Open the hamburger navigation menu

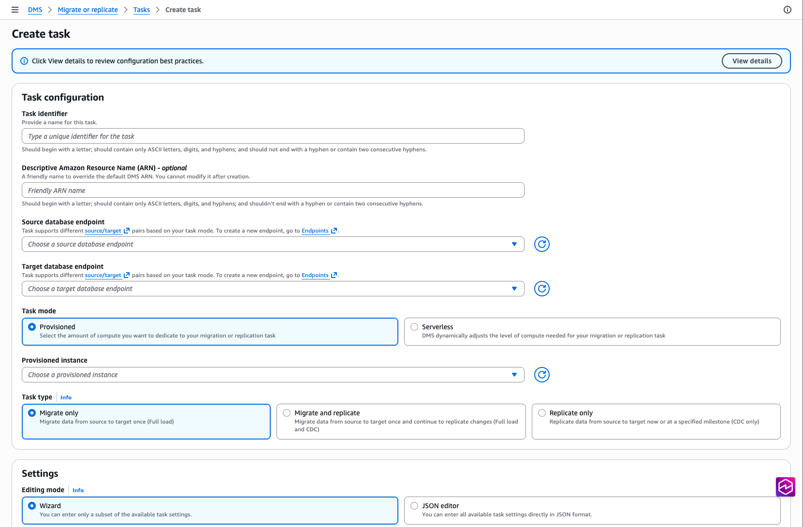[15, 10]
